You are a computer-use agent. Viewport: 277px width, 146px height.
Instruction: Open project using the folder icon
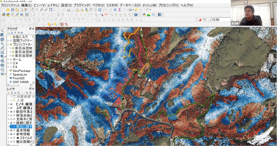click(x=8, y=10)
